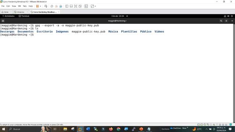Open the View menu
235x132 pixels.
coord(14,6)
